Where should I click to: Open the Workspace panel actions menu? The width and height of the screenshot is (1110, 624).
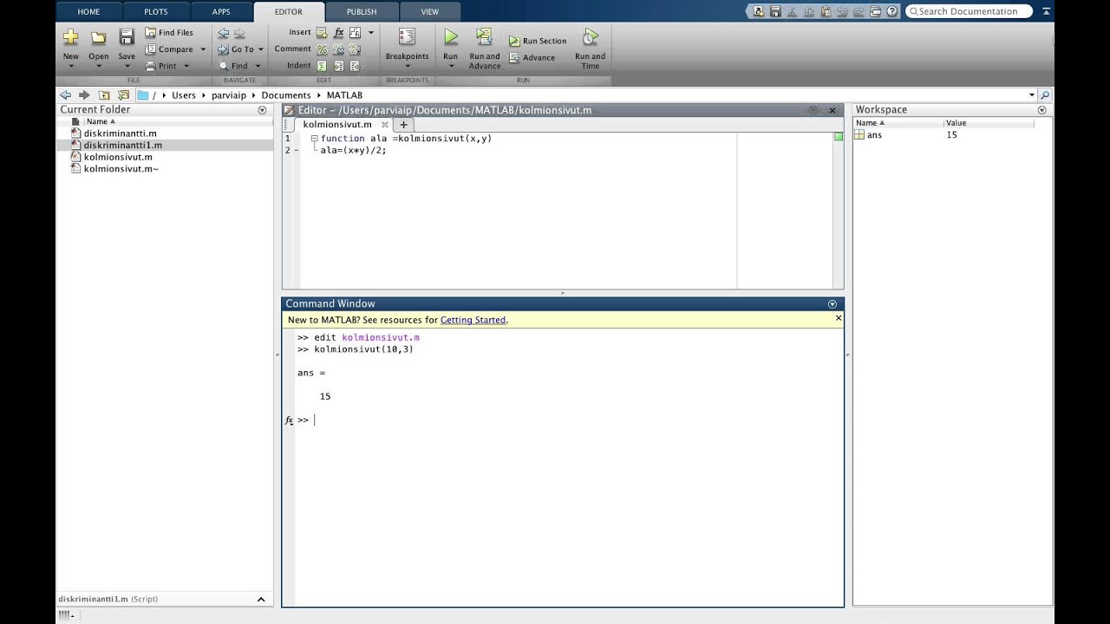1042,110
